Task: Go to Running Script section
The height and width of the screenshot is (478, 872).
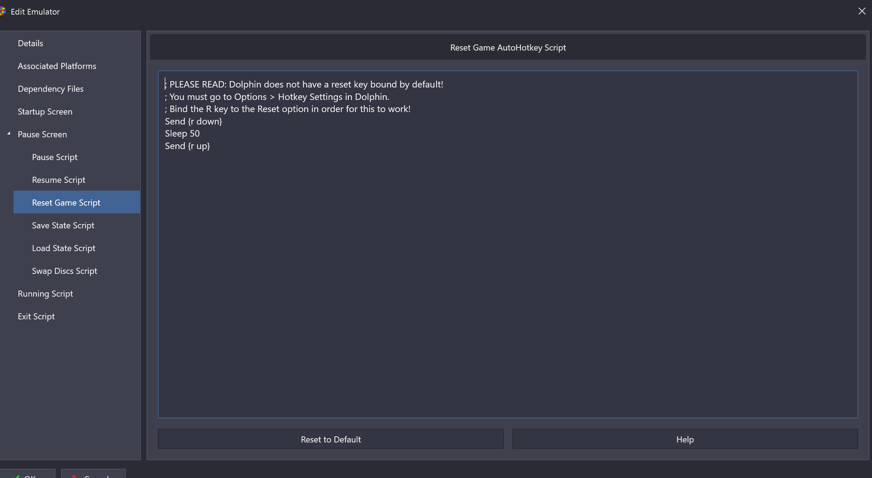Action: 45,294
